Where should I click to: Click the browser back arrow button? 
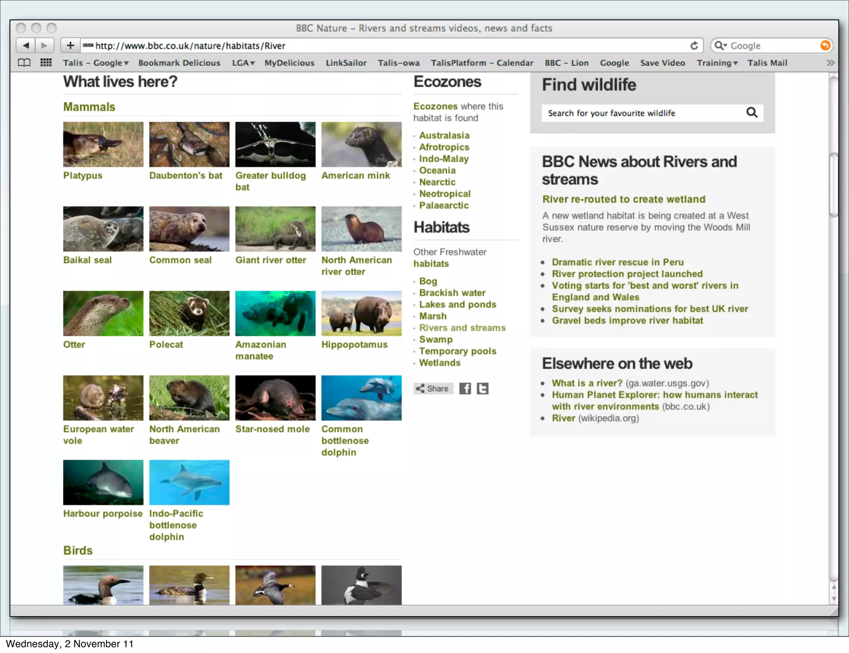click(26, 46)
